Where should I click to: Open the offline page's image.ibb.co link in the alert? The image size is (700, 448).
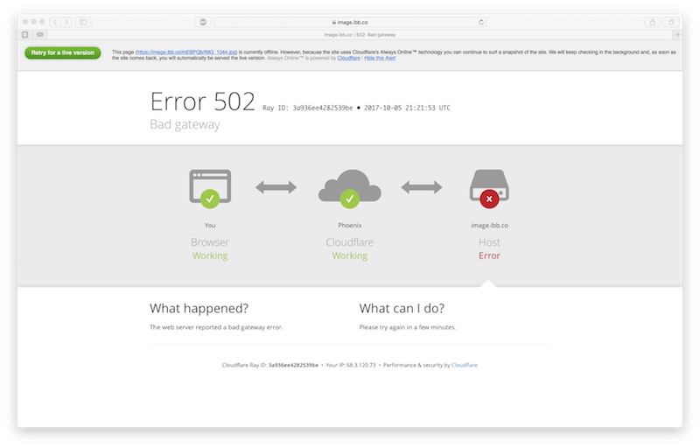[186, 52]
